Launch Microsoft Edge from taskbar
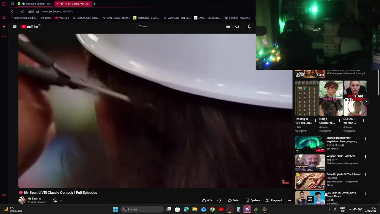Image resolution: width=380 pixels, height=214 pixels. 186,209
